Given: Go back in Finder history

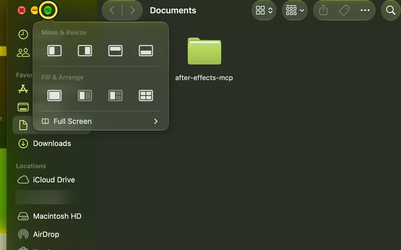Looking at the screenshot, I should coord(112,10).
